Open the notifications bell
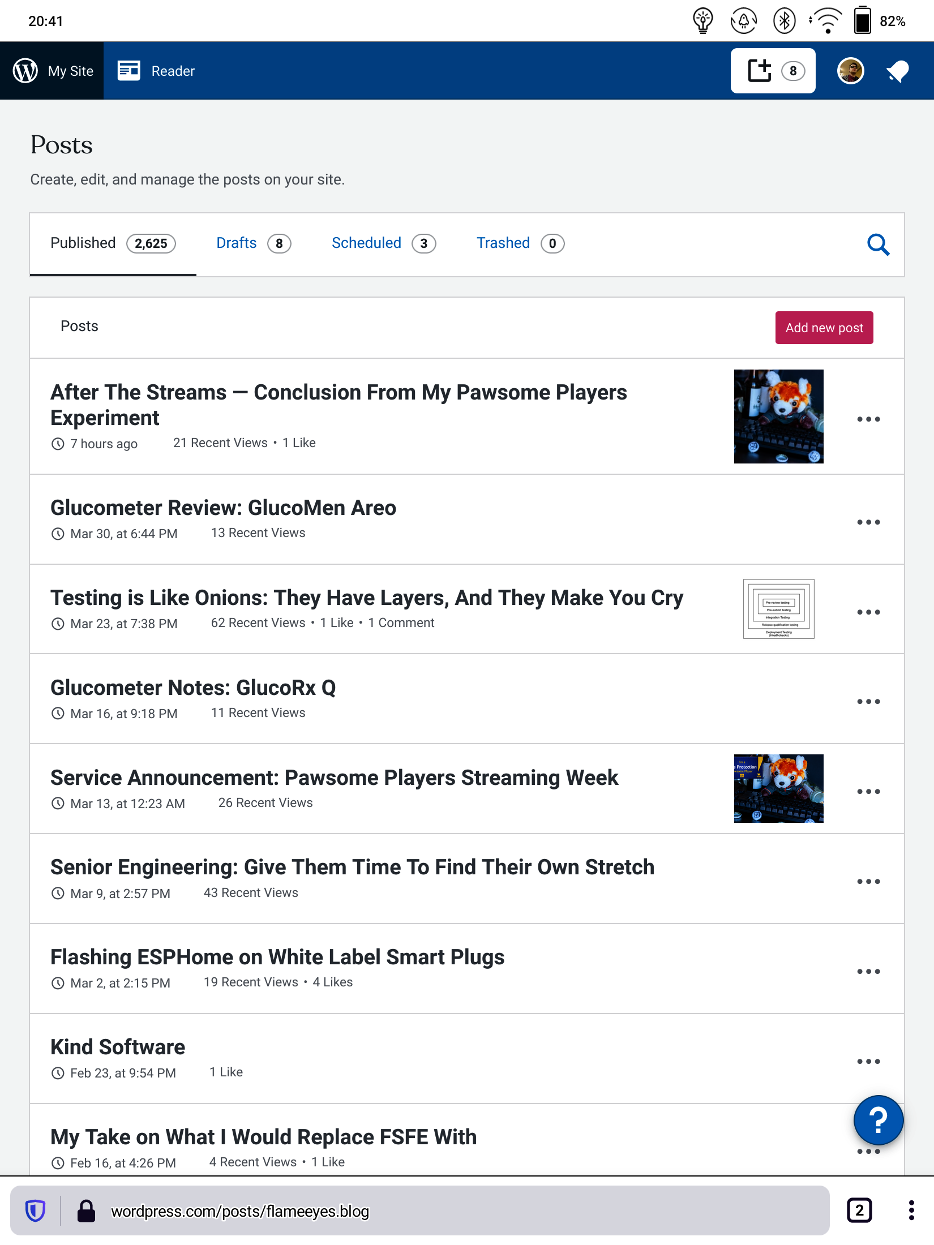The width and height of the screenshot is (934, 1245). (898, 71)
